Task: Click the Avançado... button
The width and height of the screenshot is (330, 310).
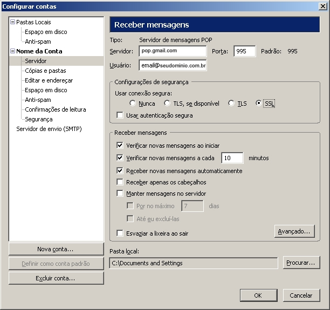Action: pos(294,231)
